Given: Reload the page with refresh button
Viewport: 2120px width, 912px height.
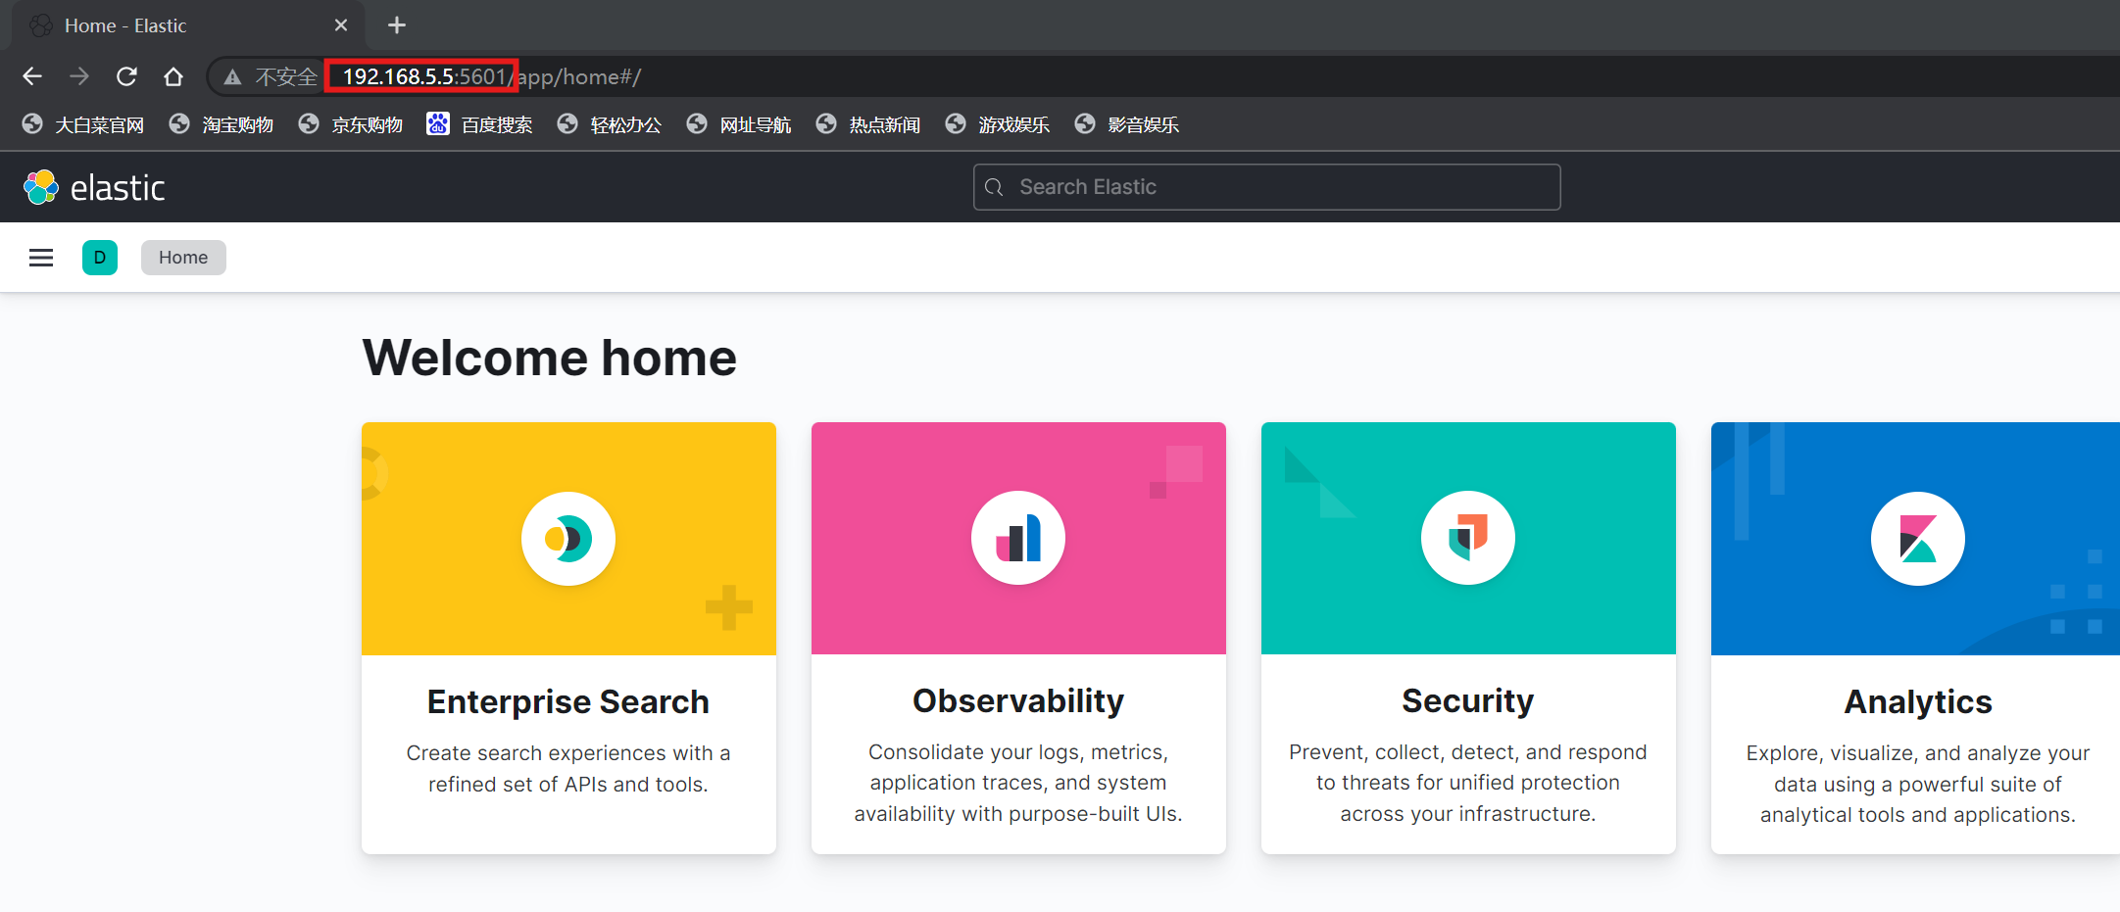Looking at the screenshot, I should pyautogui.click(x=126, y=76).
